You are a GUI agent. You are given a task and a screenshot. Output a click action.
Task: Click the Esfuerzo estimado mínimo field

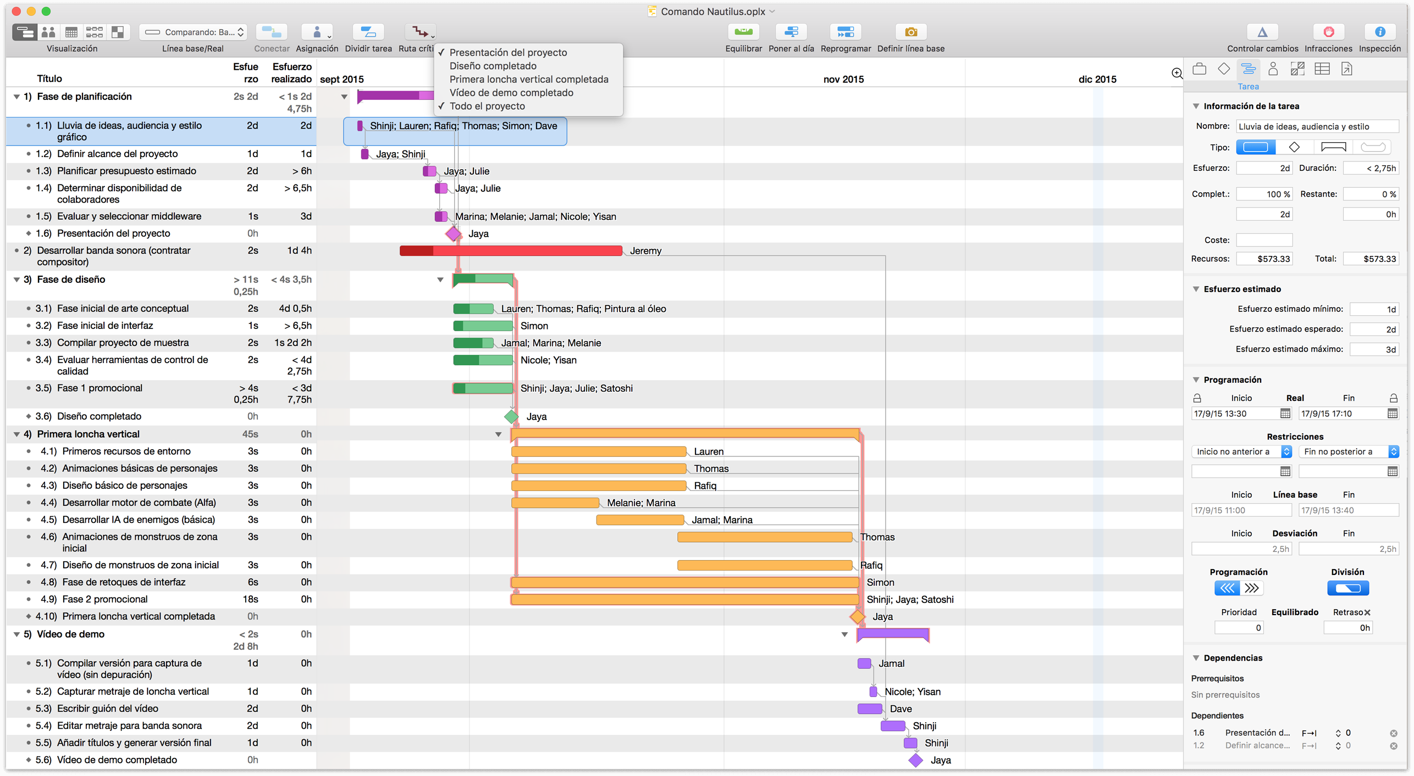1373,309
